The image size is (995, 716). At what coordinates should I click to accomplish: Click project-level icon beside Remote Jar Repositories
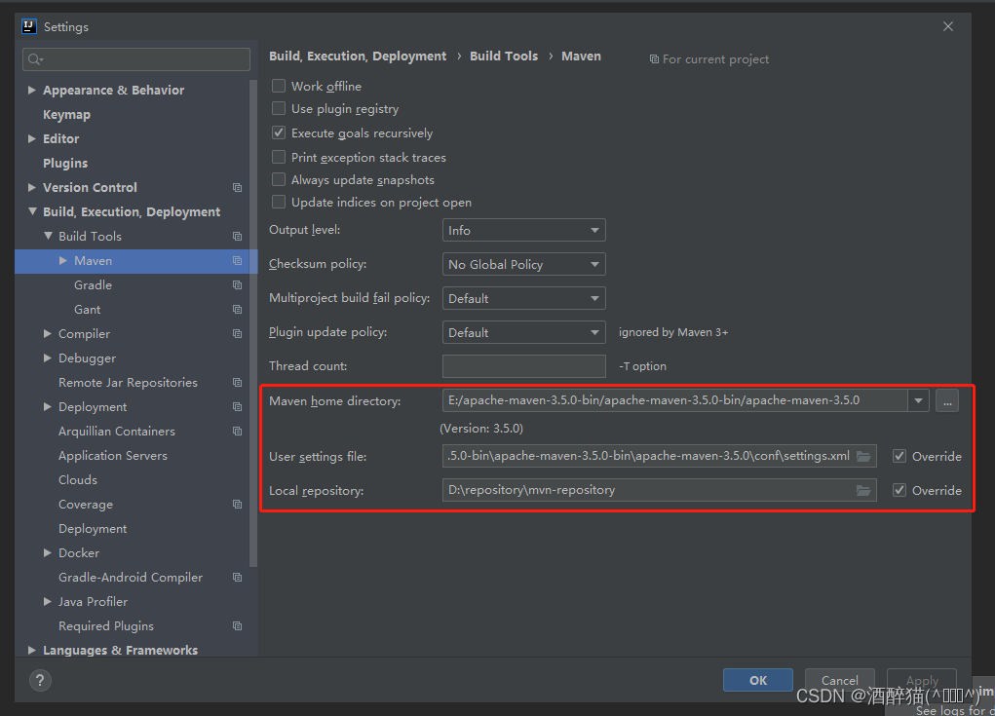[238, 383]
